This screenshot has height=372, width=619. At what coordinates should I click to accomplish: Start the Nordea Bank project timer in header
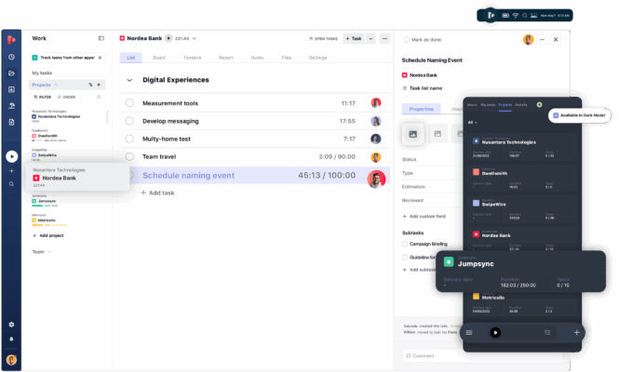(x=168, y=38)
